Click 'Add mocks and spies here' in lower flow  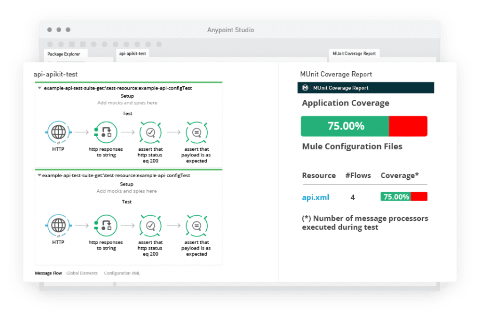click(x=127, y=191)
